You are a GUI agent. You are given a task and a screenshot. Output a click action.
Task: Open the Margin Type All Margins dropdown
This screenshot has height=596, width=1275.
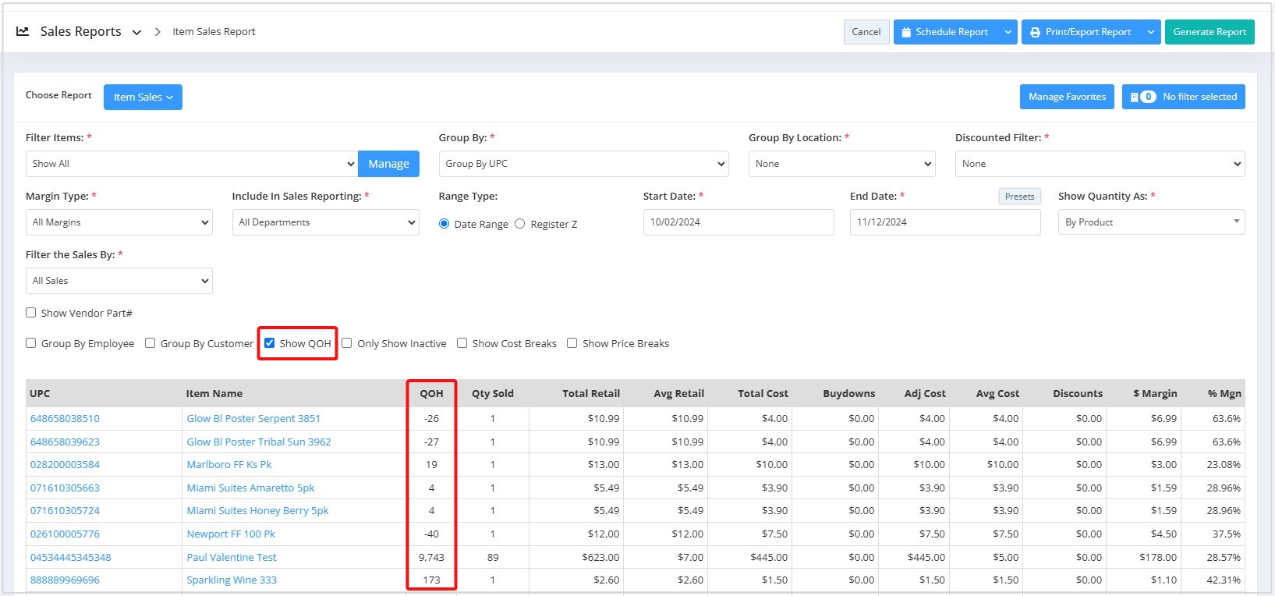119,222
